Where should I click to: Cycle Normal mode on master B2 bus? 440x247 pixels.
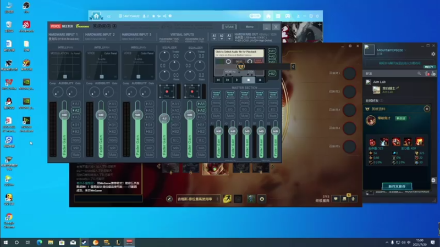click(273, 94)
